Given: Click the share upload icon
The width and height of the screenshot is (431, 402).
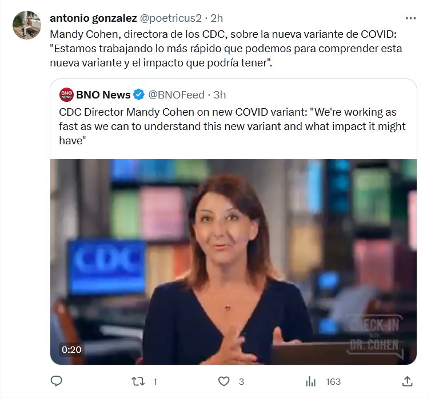Looking at the screenshot, I should (408, 381).
